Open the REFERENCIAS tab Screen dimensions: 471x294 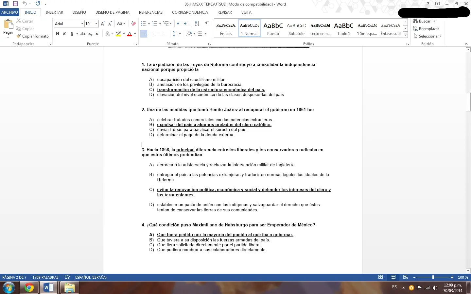[151, 12]
